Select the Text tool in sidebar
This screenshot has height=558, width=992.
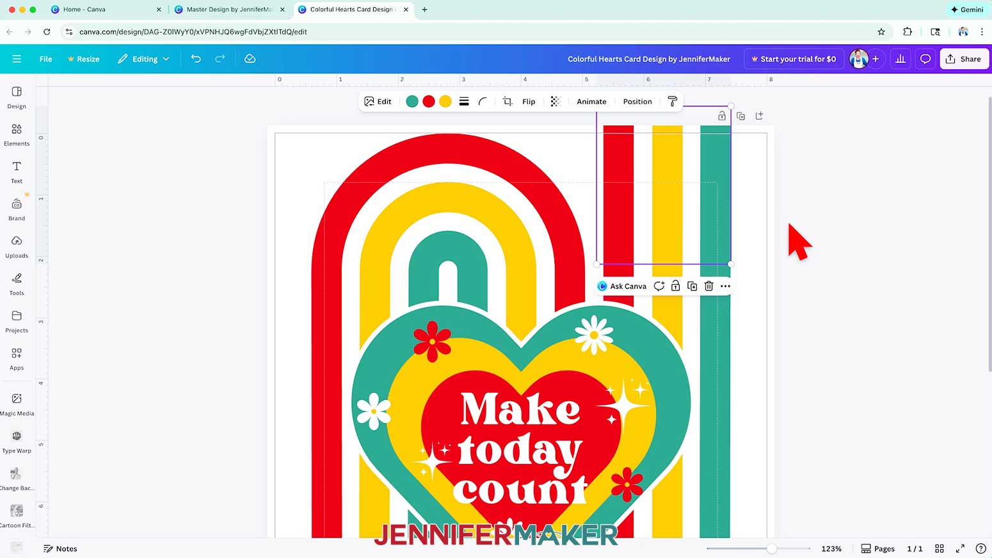coord(17,172)
